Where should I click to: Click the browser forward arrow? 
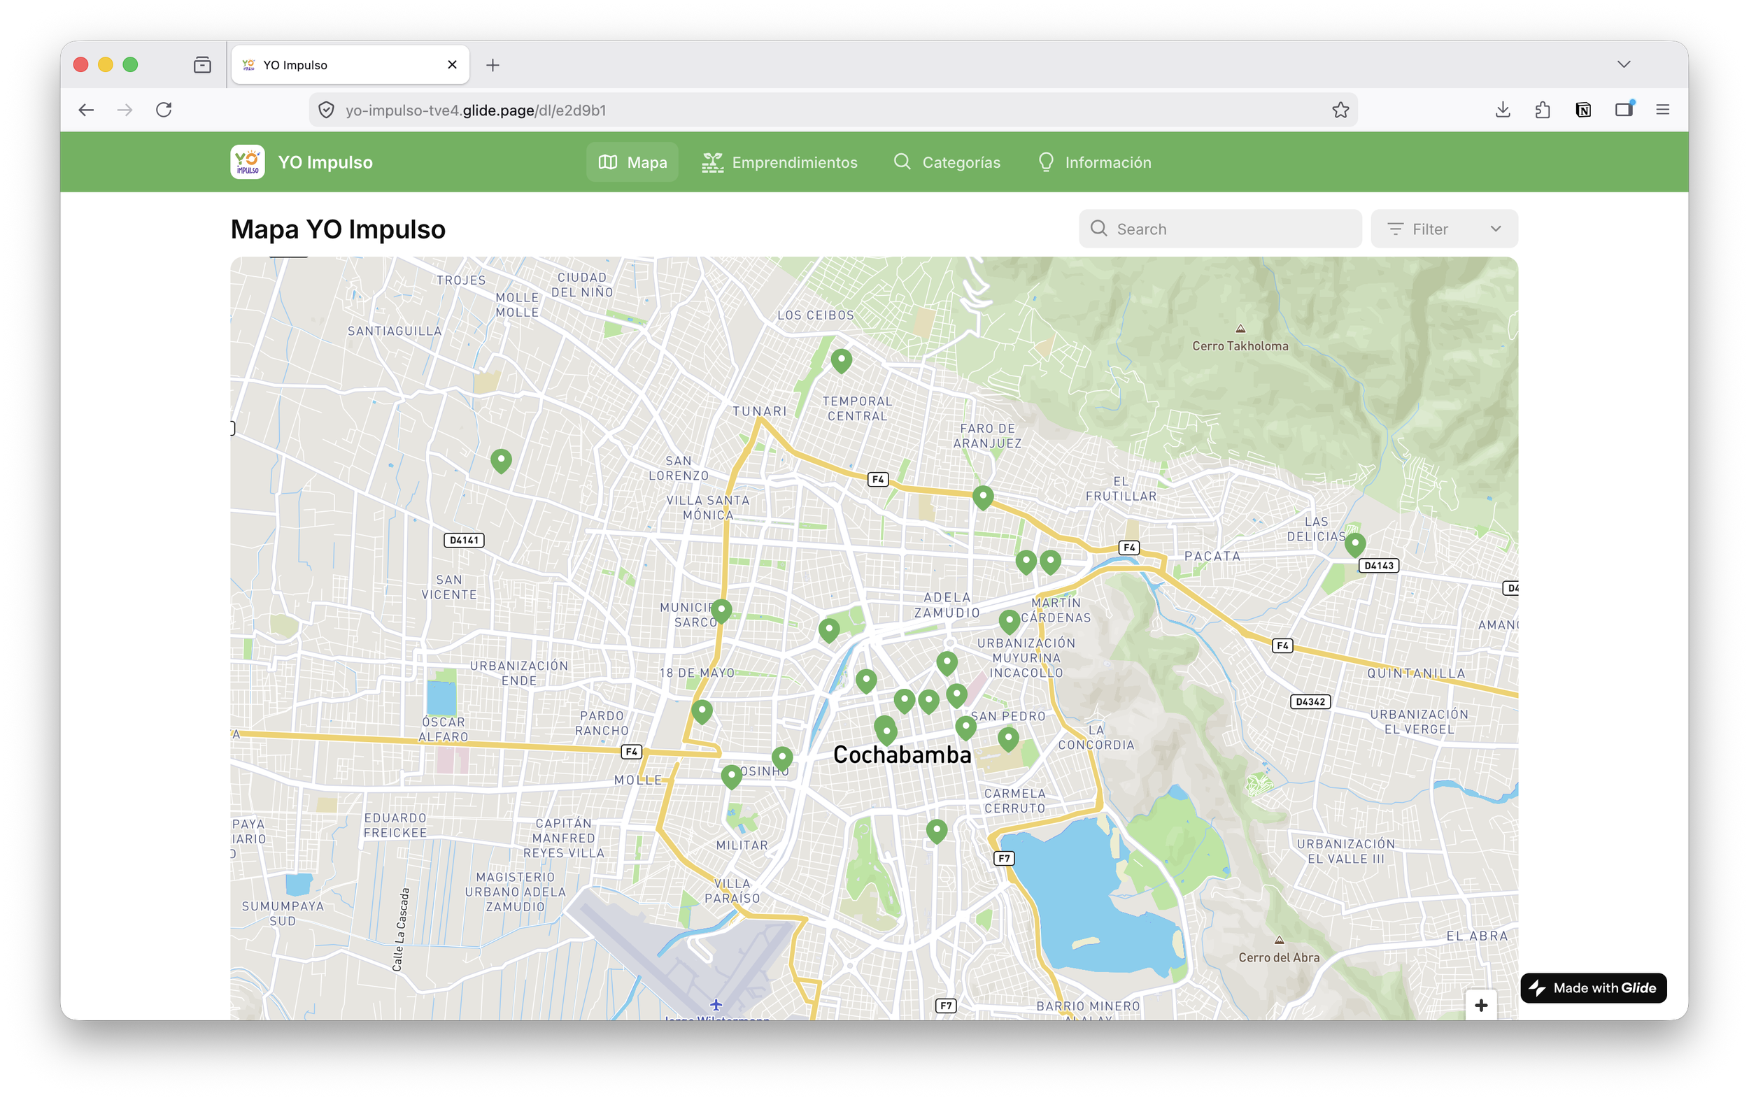click(x=125, y=110)
